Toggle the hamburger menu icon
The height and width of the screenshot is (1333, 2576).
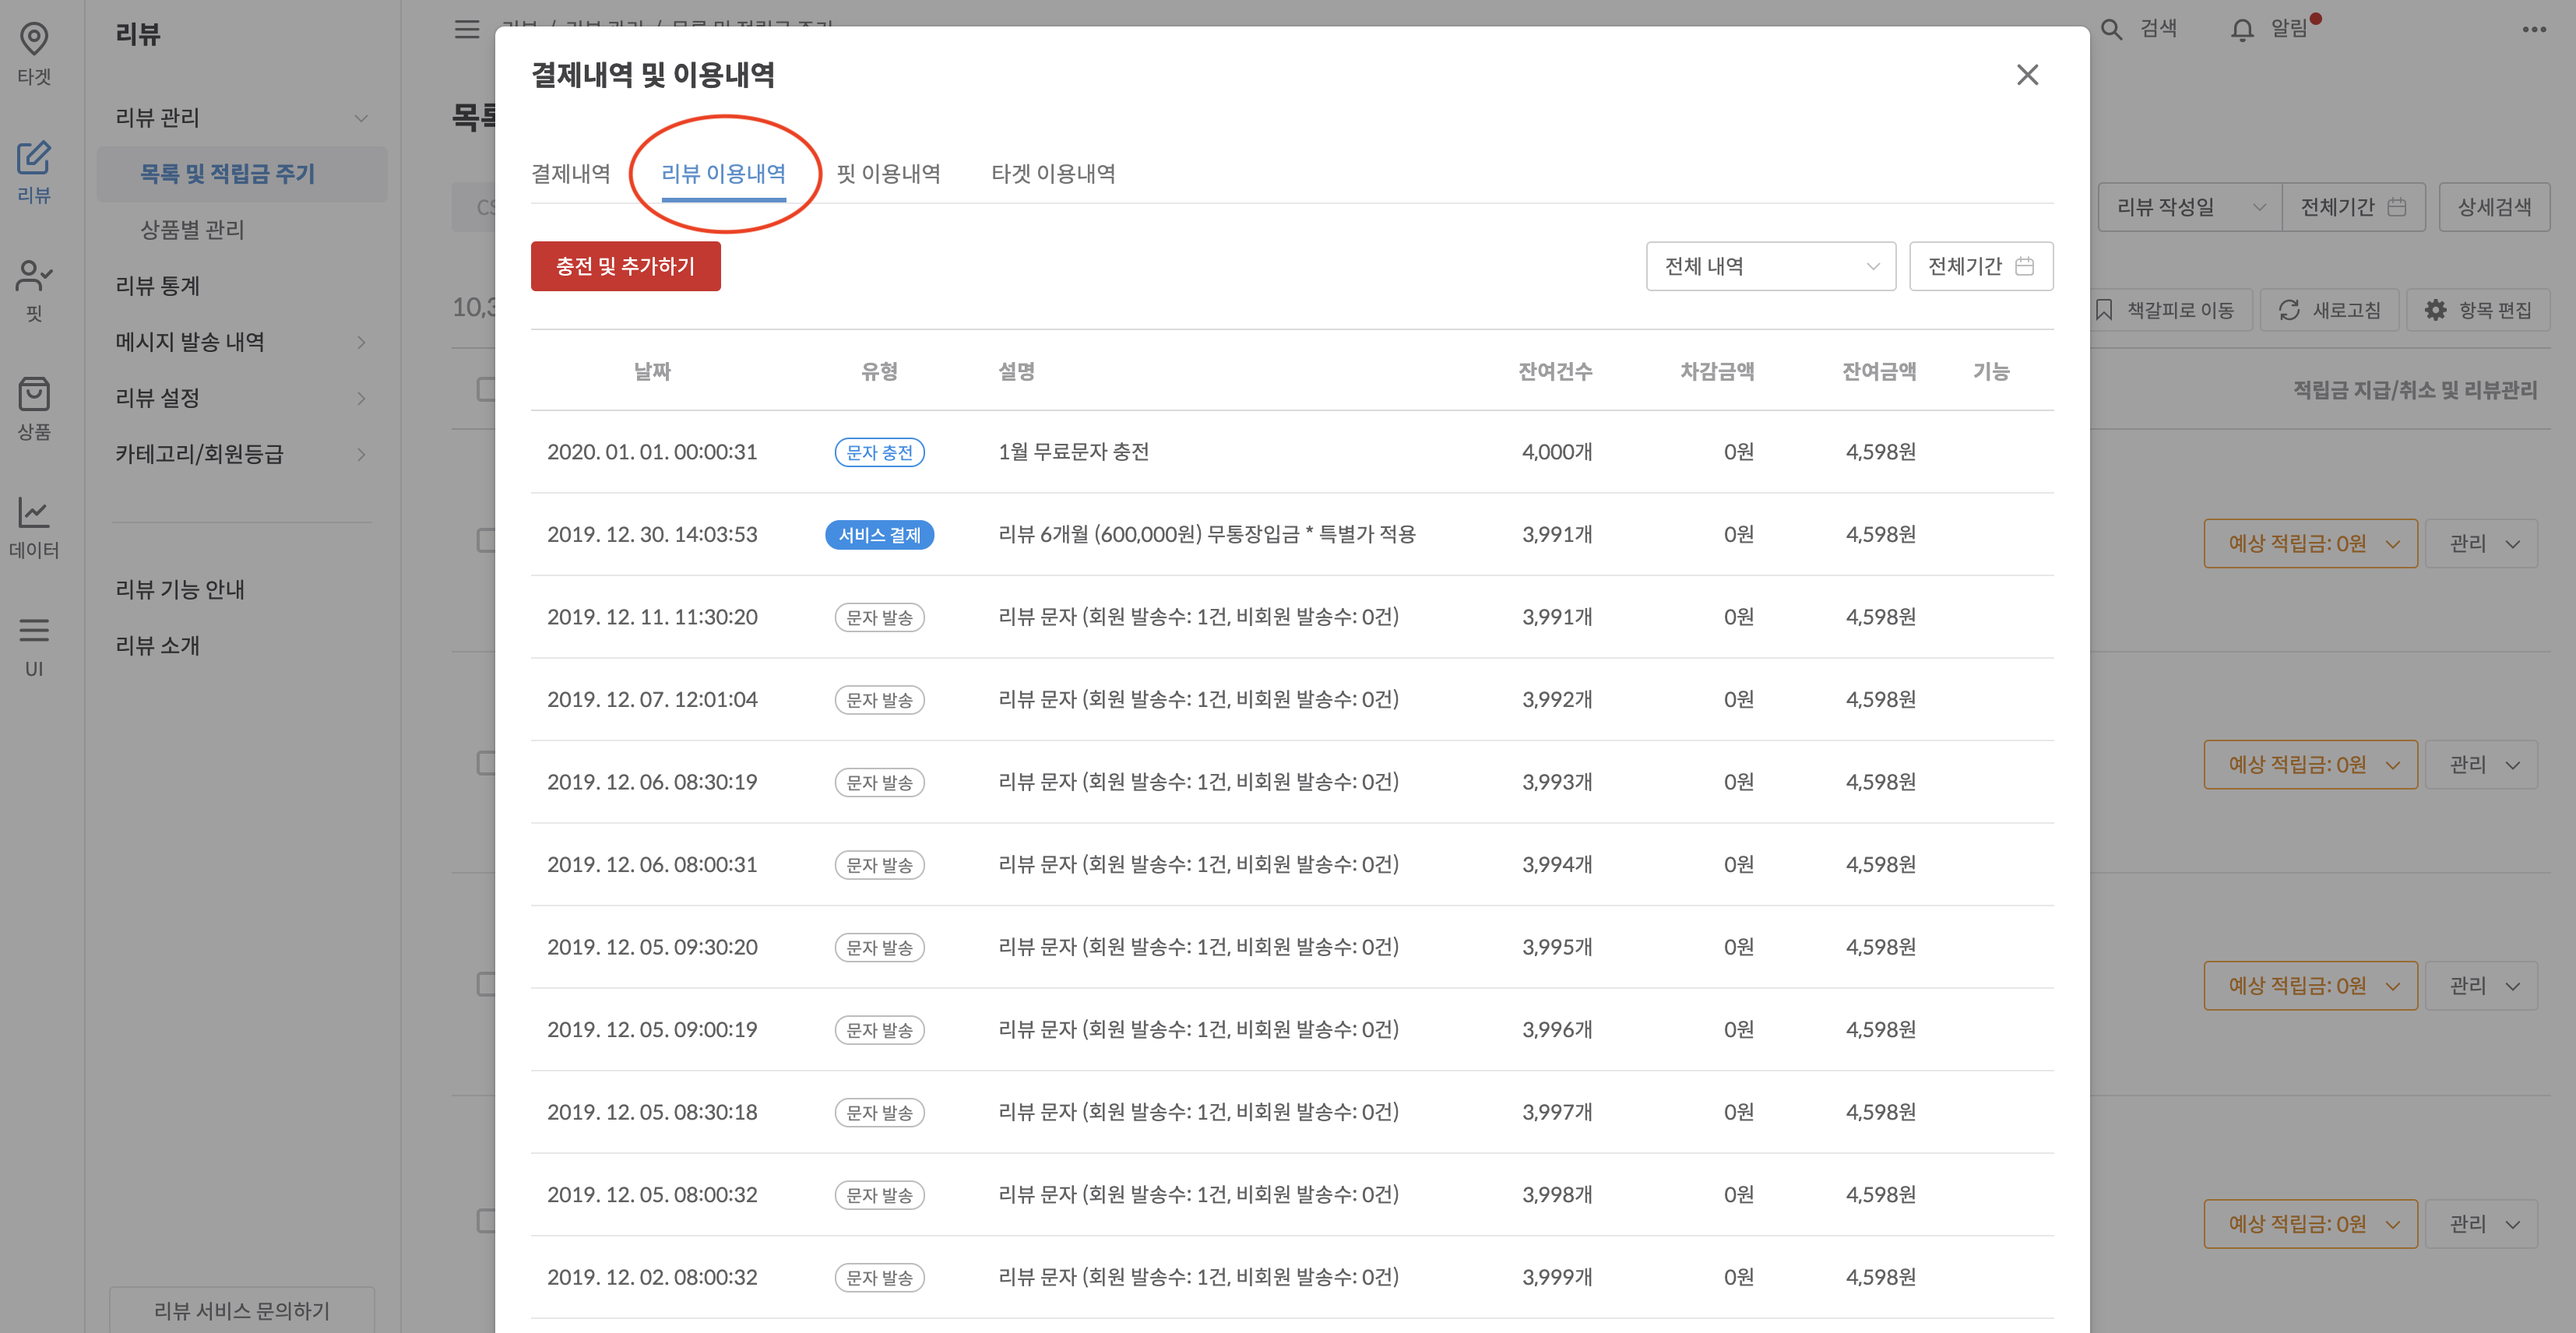click(x=467, y=30)
